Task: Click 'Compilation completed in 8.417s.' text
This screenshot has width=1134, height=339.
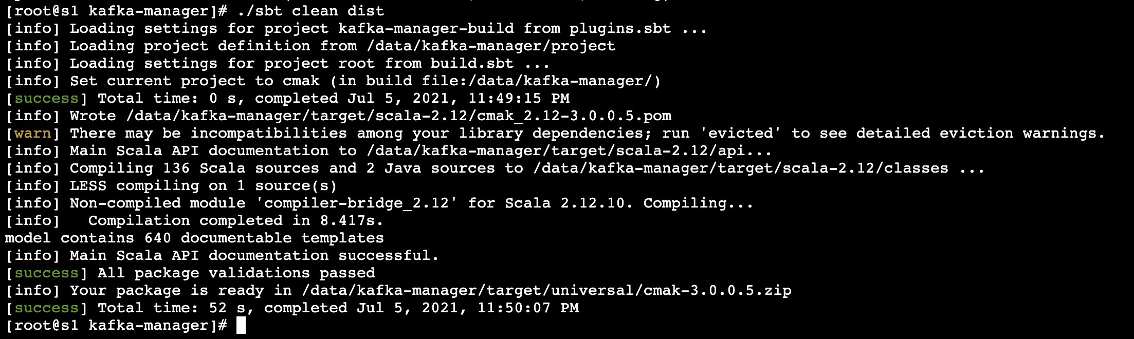Action: click(235, 221)
